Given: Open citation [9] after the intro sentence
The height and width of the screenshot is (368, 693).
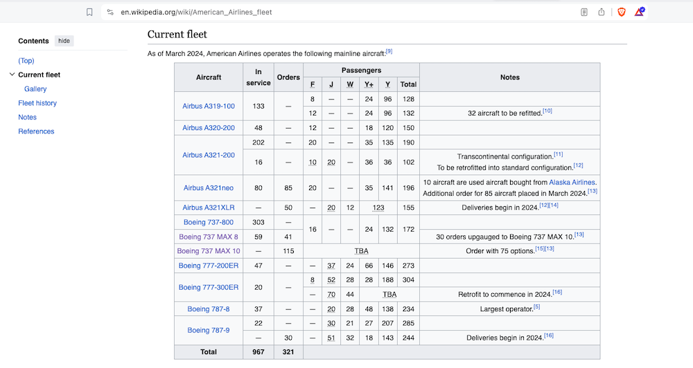Looking at the screenshot, I should click(x=389, y=52).
